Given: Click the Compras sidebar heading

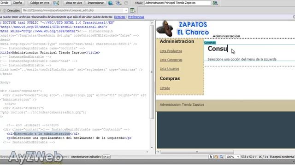Looking at the screenshot, I should pos(170,78).
